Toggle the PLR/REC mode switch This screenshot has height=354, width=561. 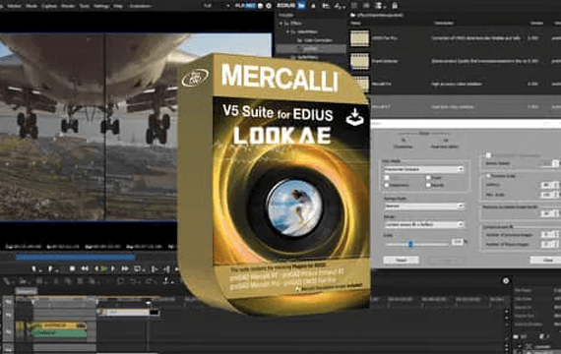pyautogui.click(x=245, y=6)
